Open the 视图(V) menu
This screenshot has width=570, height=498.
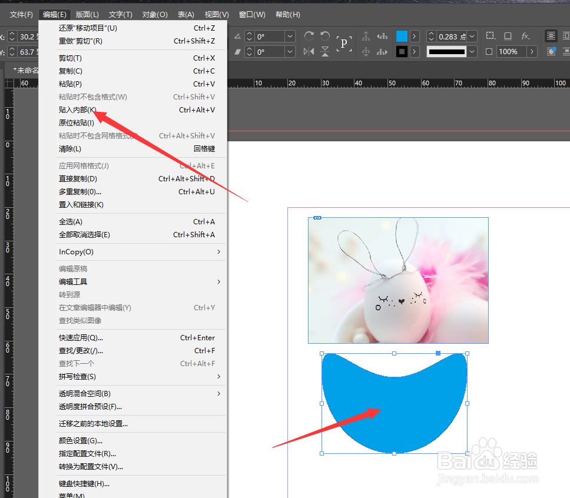click(217, 15)
